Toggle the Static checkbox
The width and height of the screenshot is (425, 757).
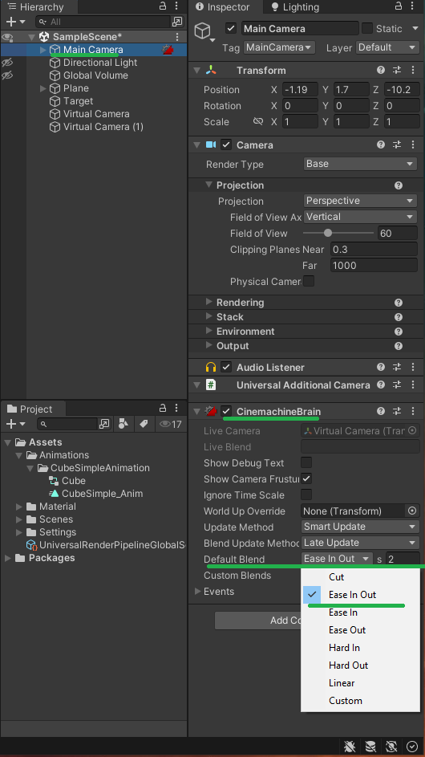tap(367, 28)
